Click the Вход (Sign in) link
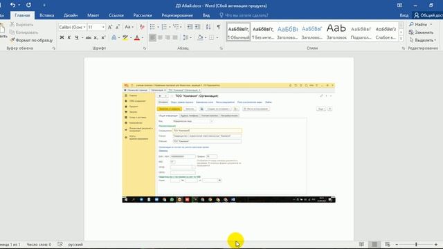This screenshot has width=443, height=249. click(404, 15)
